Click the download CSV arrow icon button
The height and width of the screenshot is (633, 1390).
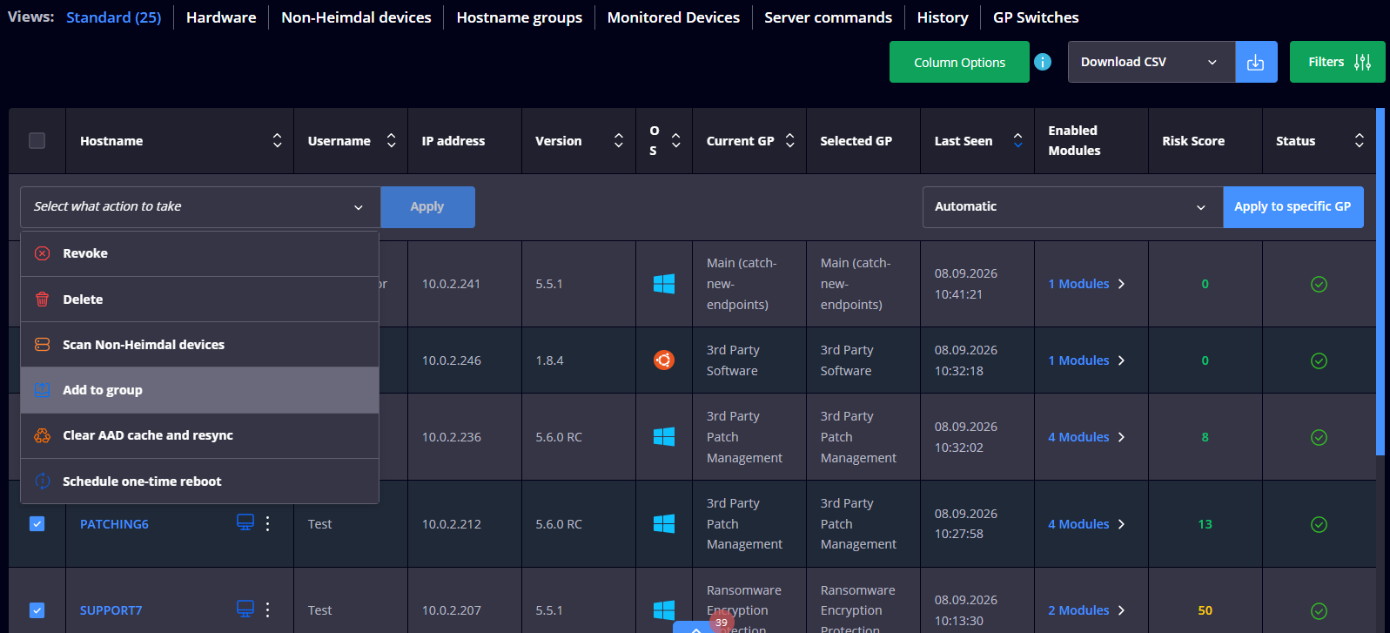[x=1256, y=62]
